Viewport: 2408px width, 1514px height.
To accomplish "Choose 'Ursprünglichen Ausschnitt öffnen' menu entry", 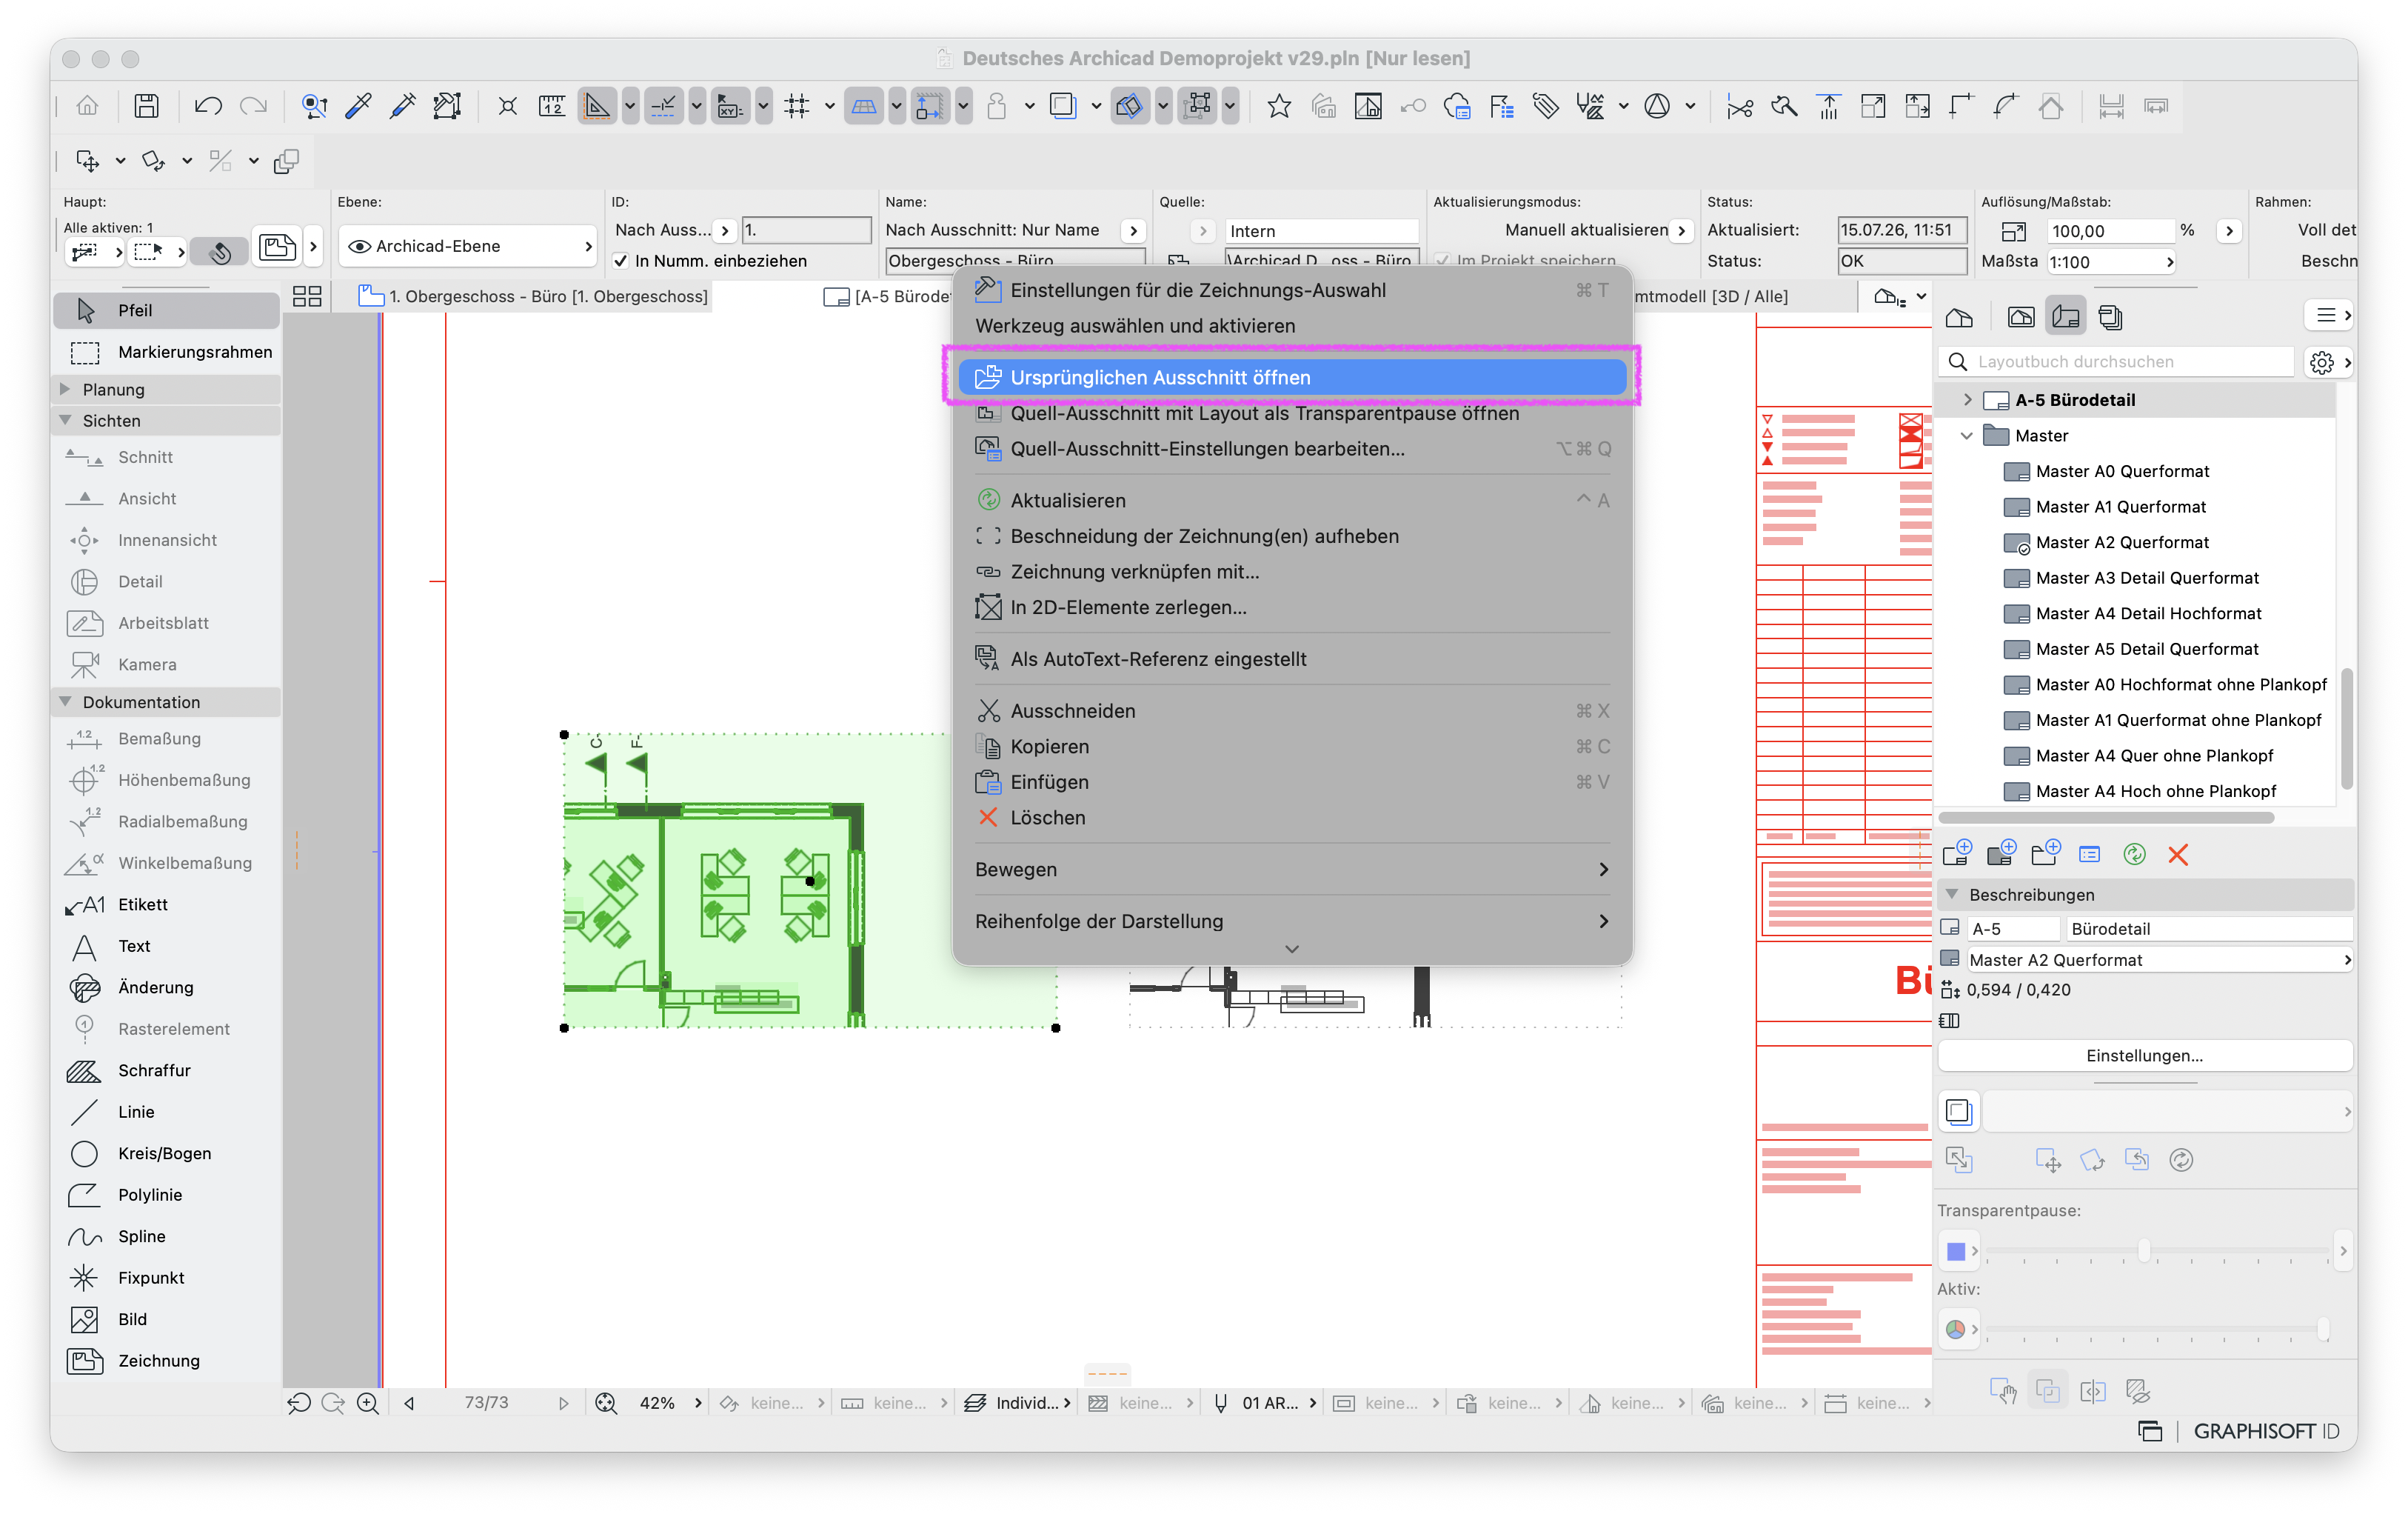I will (1291, 377).
